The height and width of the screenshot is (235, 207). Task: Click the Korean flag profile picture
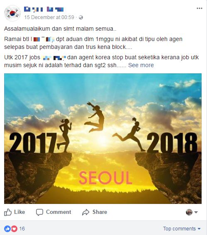(x=12, y=13)
